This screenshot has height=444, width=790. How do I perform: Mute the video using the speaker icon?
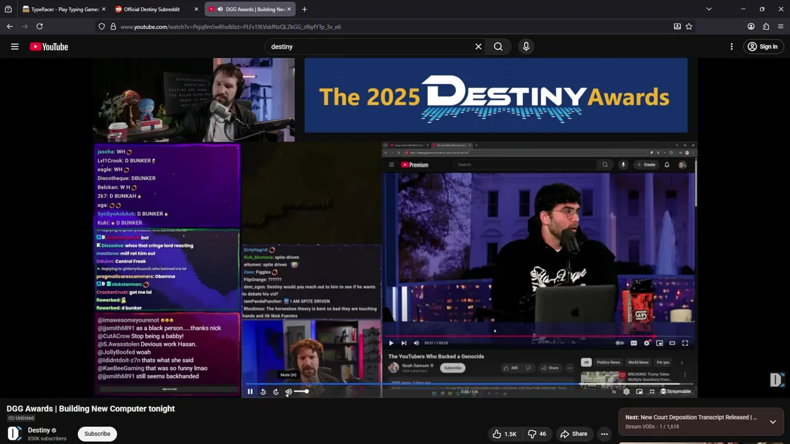click(288, 392)
